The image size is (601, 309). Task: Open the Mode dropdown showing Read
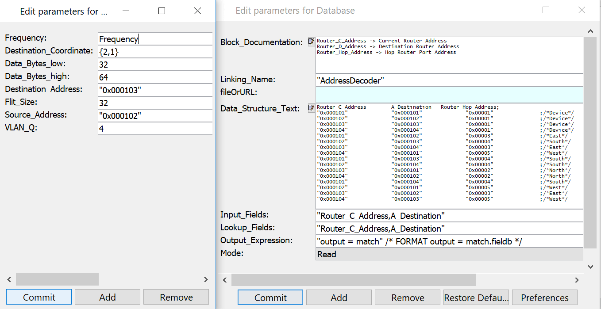tap(449, 254)
